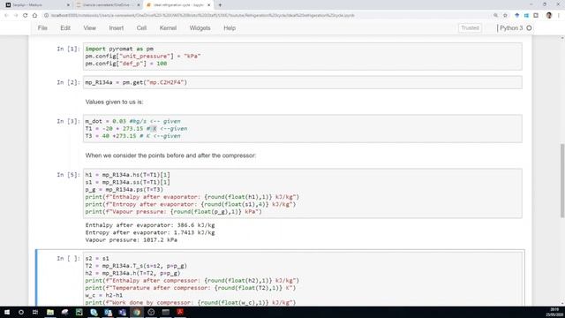Click the browser forward arrow

tap(16, 16)
